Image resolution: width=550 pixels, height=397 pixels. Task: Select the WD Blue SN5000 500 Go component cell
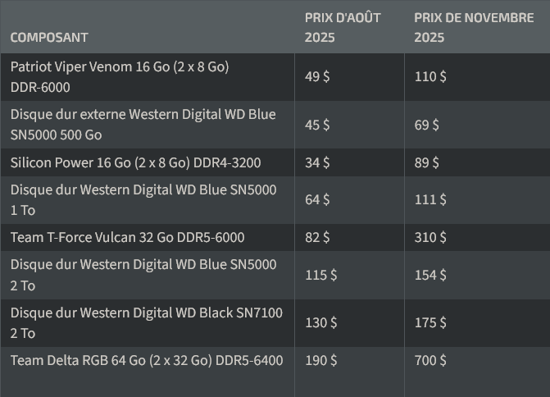point(143,125)
